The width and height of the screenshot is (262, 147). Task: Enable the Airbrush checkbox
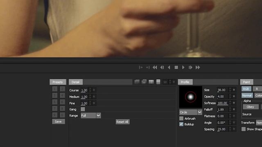click(181, 118)
